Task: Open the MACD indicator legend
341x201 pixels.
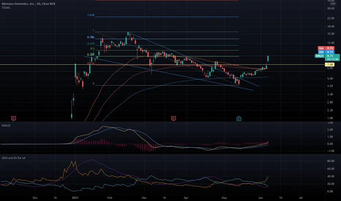Action: coord(6,125)
